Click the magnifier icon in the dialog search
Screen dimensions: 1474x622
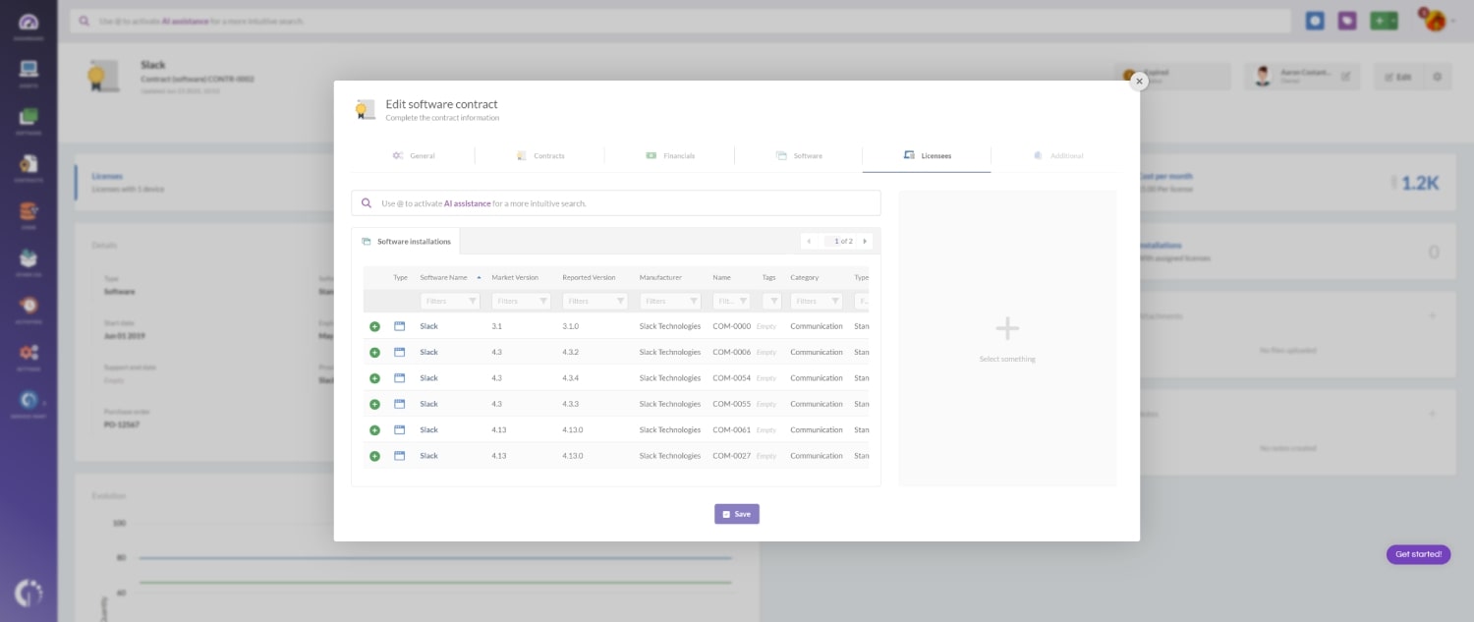coord(367,203)
